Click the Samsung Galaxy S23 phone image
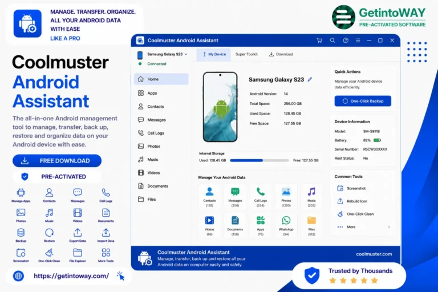 [x=220, y=107]
